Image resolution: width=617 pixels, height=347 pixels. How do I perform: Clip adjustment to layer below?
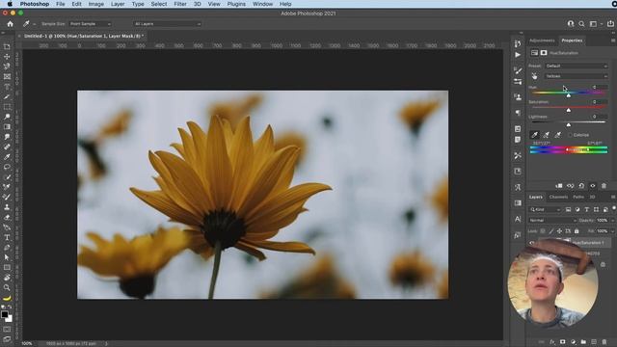559,186
